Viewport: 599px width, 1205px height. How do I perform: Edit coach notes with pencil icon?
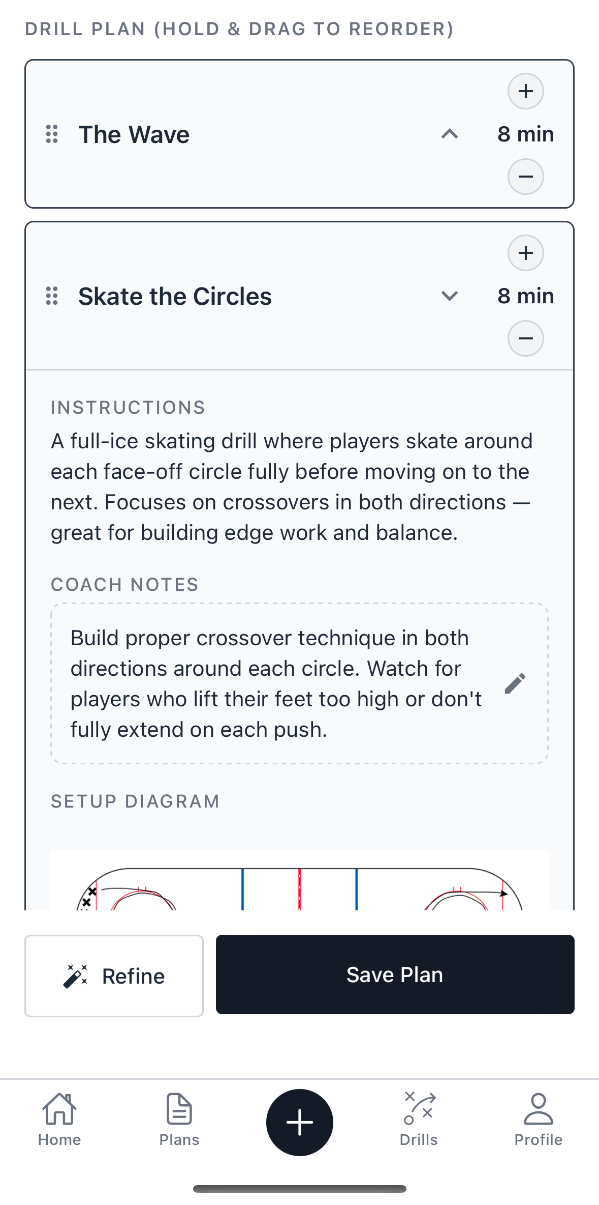coord(515,683)
